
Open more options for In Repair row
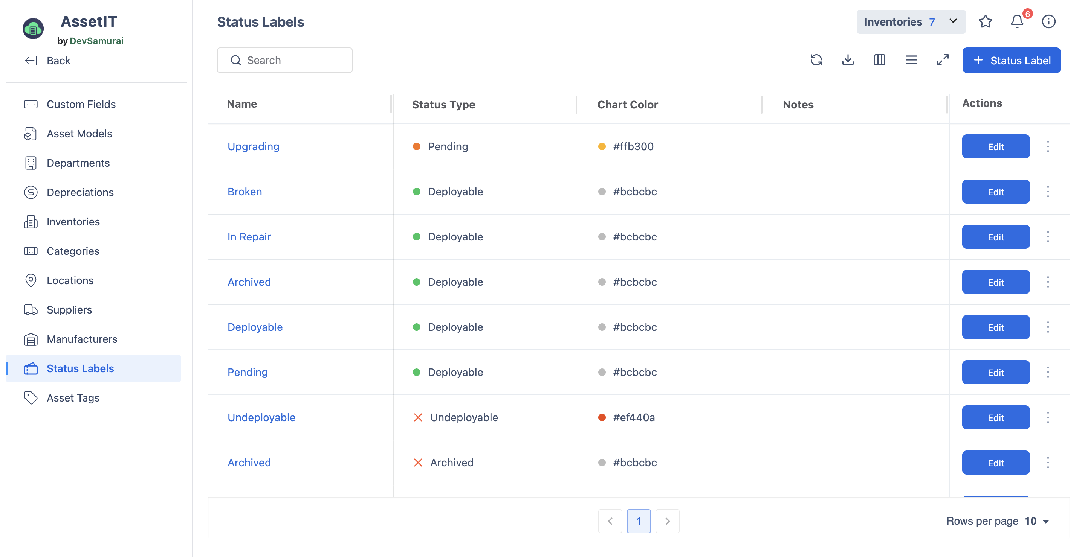point(1048,237)
